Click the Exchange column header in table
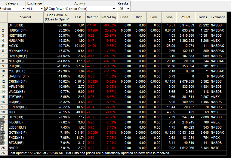 218,17
